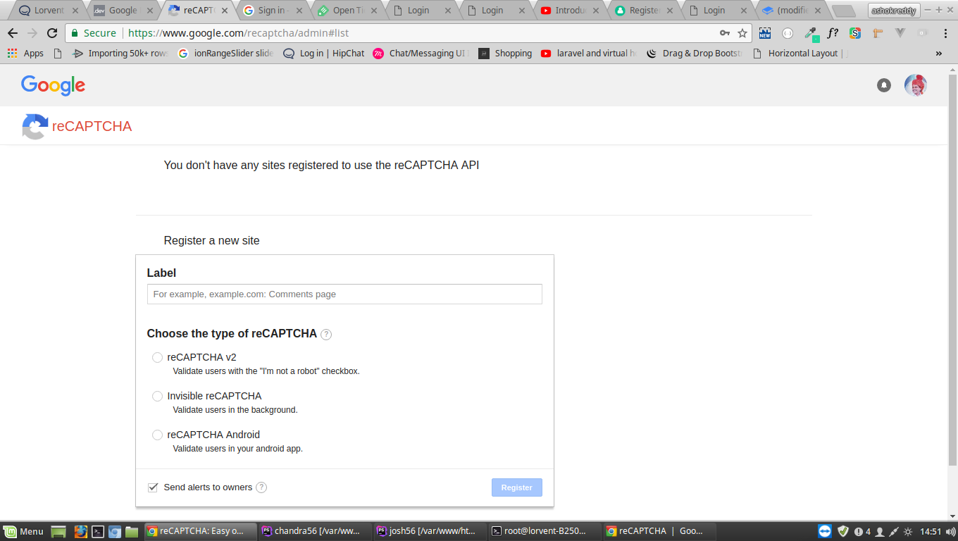Viewport: 958px width, 541px height.
Task: Uncheck the Send alerts to owners checkbox
Action: 153,487
